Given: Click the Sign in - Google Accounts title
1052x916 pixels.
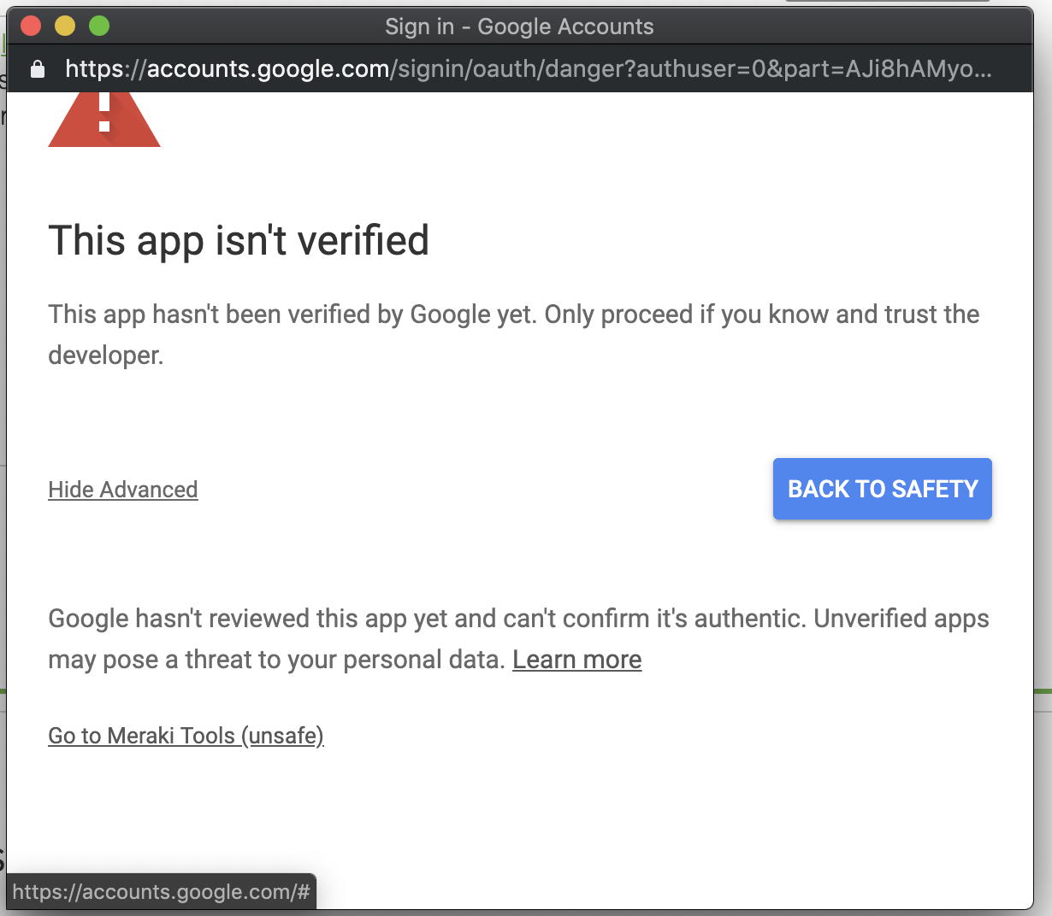Looking at the screenshot, I should click(x=518, y=26).
